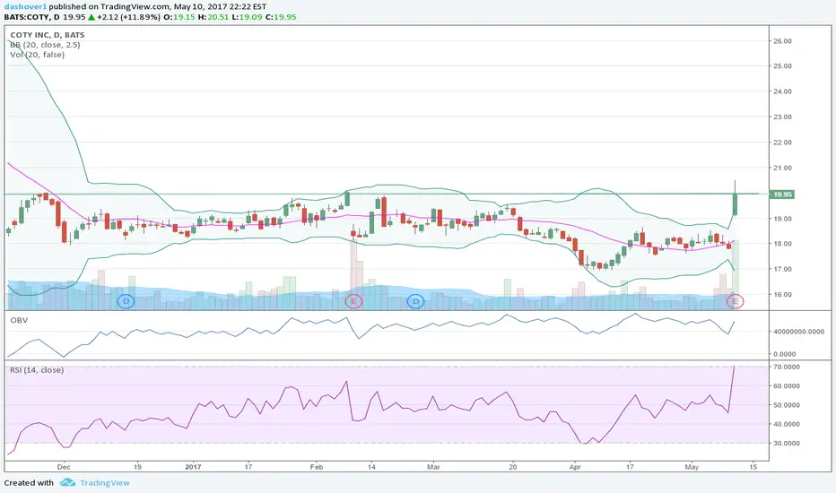Click the 25.00 price axis label
This screenshot has width=836, height=493.
pyautogui.click(x=782, y=66)
